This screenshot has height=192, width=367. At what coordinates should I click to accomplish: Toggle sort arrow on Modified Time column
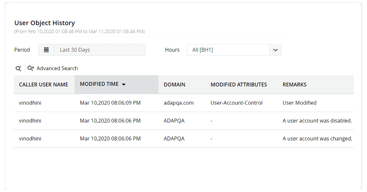pyautogui.click(x=124, y=85)
